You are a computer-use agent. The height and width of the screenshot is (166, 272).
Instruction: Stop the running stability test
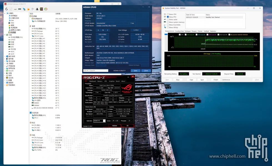[178, 80]
